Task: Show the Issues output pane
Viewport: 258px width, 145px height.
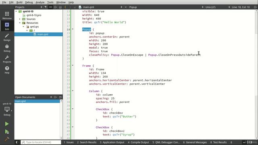Action: [x=69, y=142]
